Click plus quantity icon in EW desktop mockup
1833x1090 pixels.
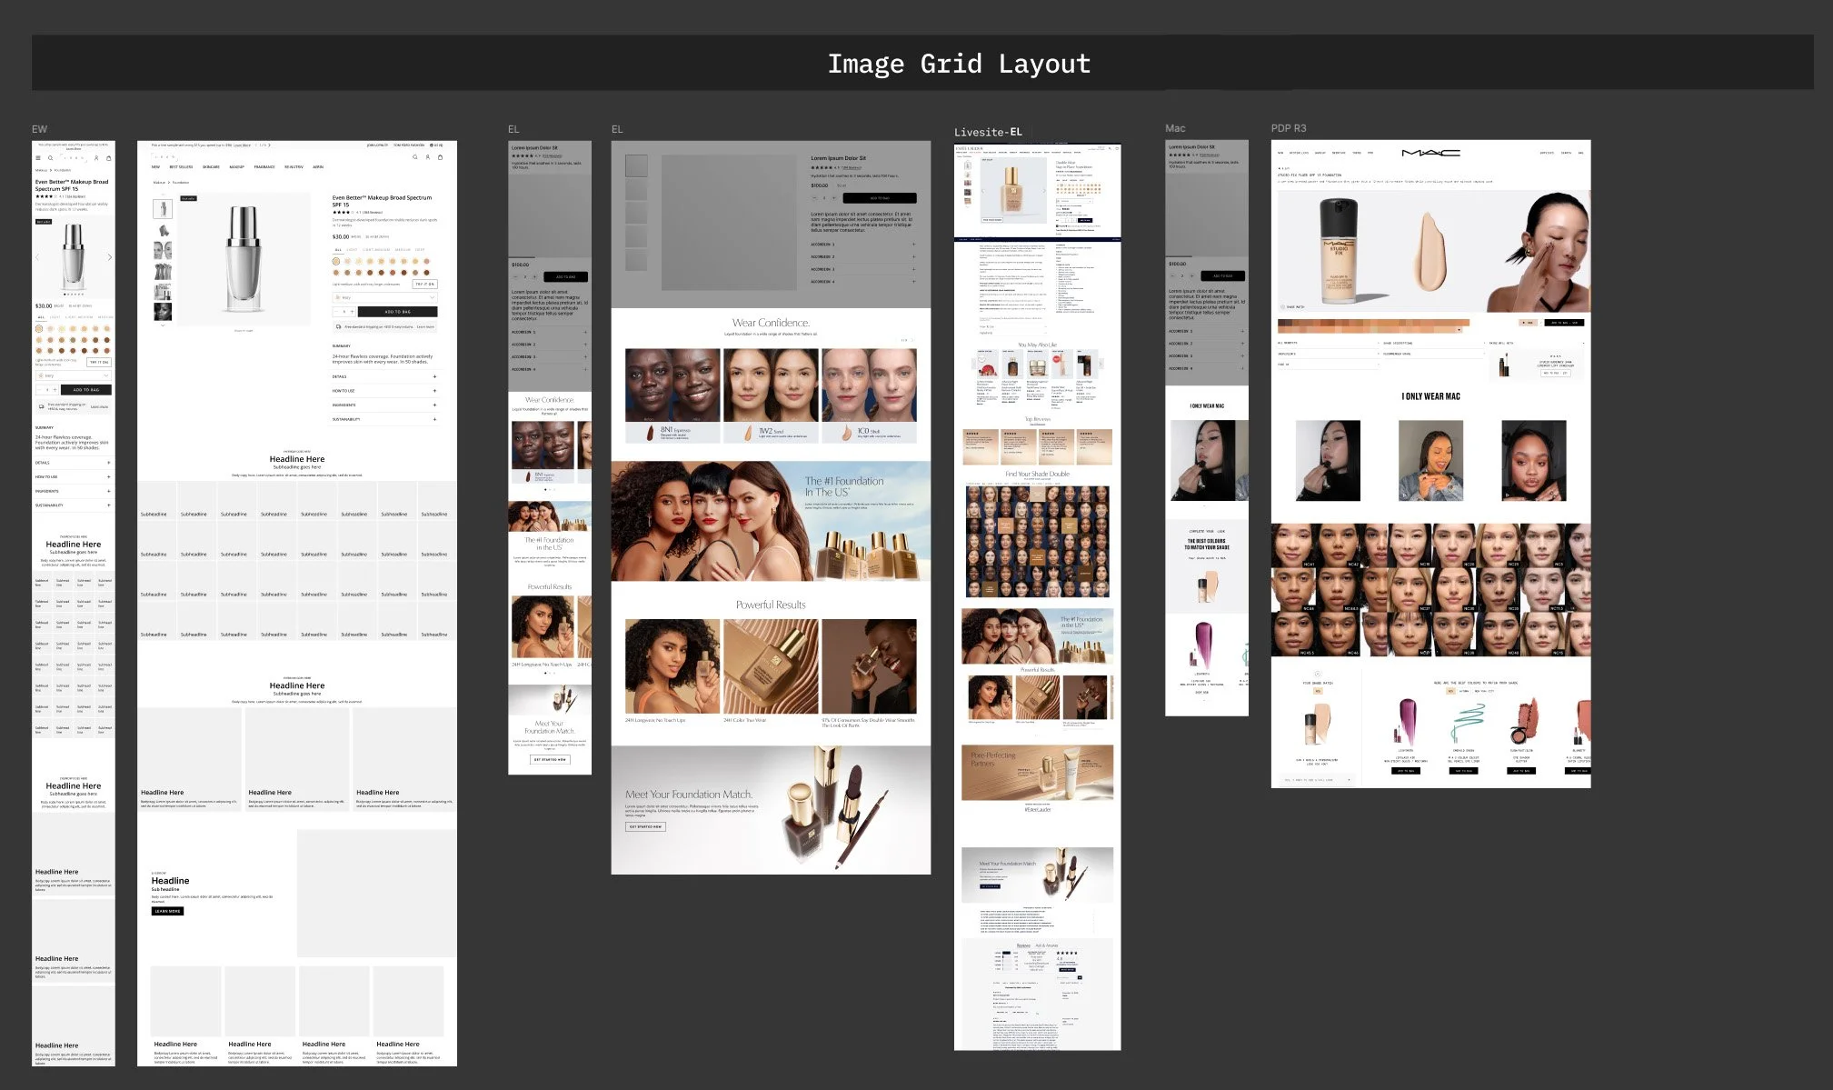pyautogui.click(x=352, y=312)
